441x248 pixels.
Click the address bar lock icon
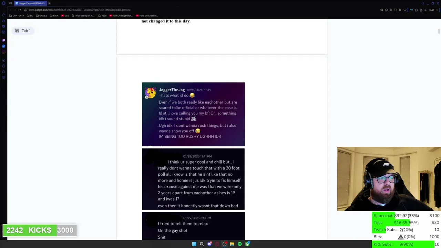25,10
